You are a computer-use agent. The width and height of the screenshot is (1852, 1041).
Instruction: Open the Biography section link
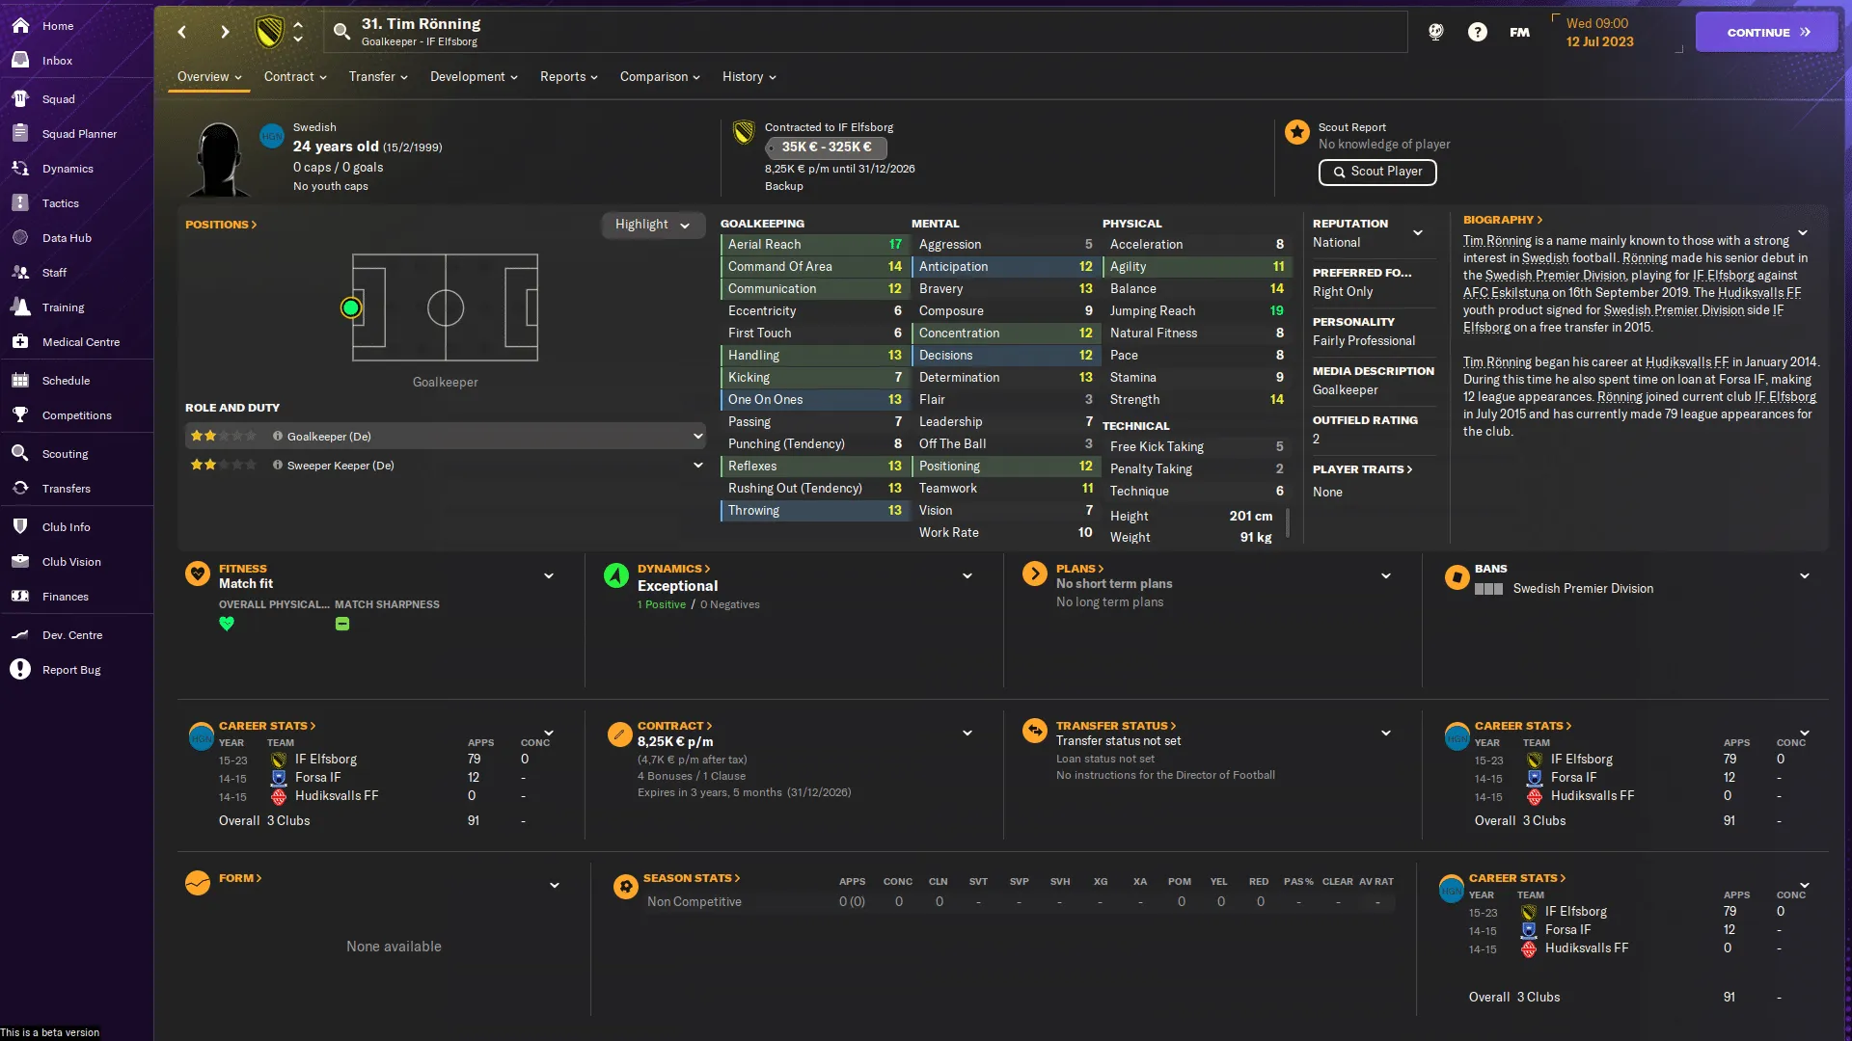(1503, 220)
